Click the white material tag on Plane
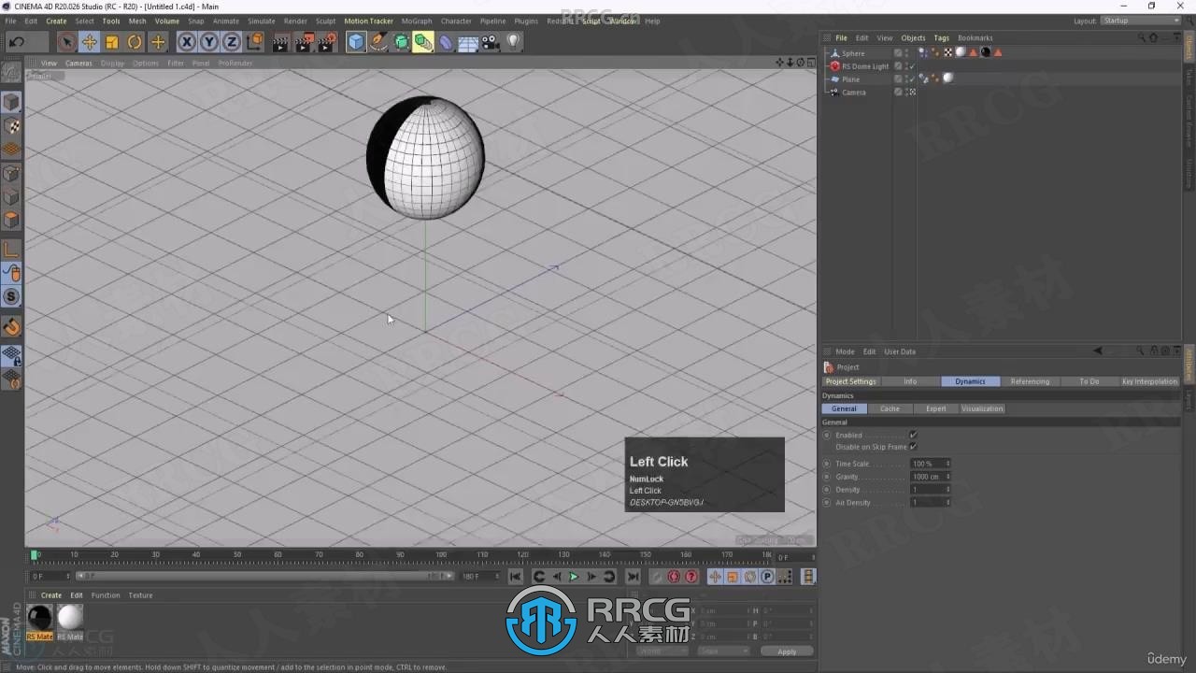Image resolution: width=1196 pixels, height=673 pixels. (947, 79)
